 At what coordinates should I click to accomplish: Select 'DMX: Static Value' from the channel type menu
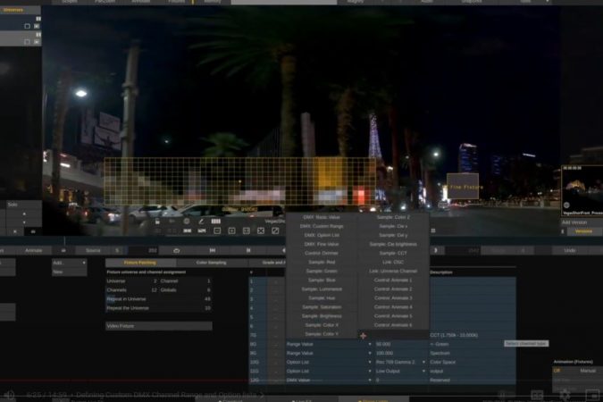(322, 217)
